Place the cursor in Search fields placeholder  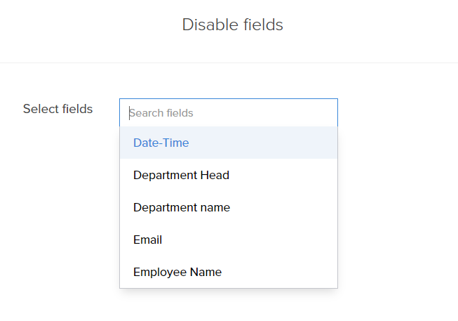coord(162,112)
